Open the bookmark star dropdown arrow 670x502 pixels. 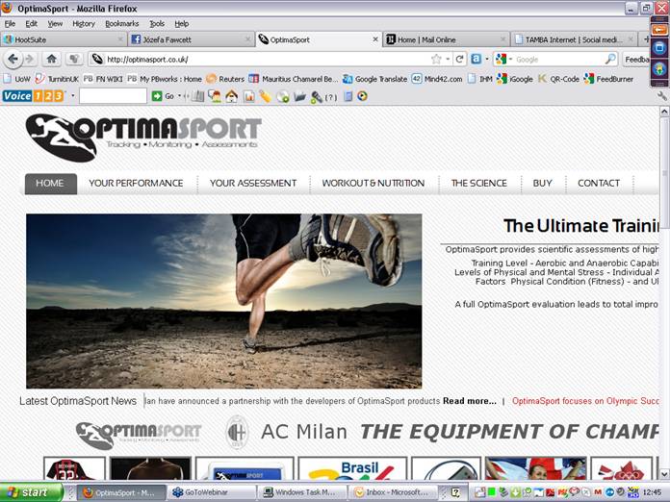click(448, 60)
